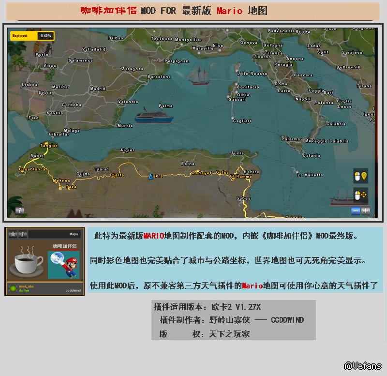Zoom out with the minus button

tap(356, 211)
